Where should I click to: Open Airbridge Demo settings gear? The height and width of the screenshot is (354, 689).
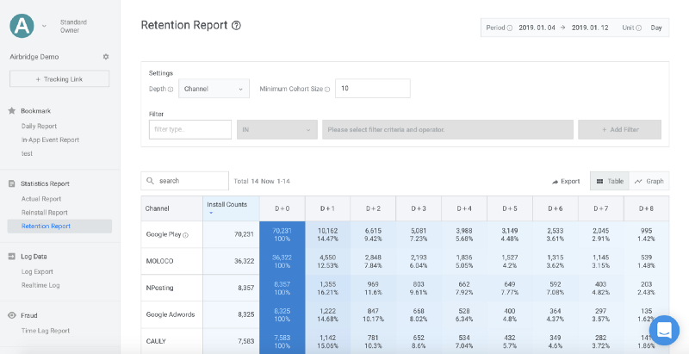(105, 57)
